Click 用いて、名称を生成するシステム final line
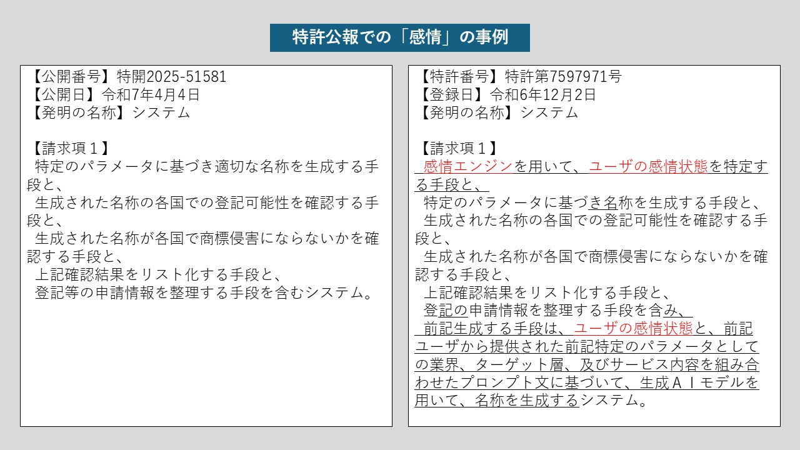This screenshot has width=800, height=450. [531, 401]
